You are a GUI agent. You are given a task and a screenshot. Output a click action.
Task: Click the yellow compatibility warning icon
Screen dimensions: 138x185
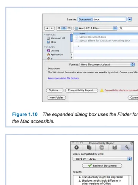click(x=102, y=90)
